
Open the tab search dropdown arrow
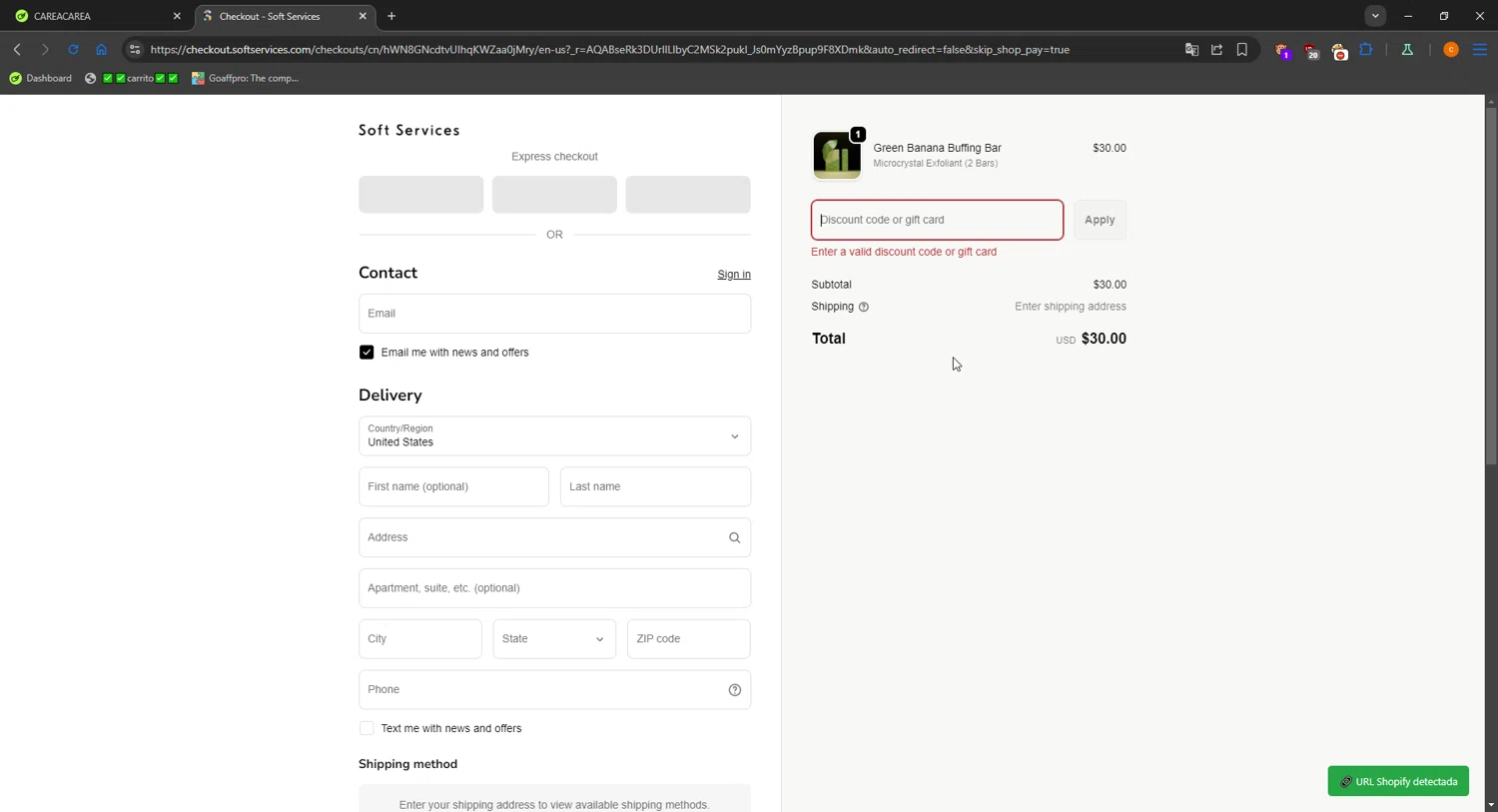[1375, 16]
